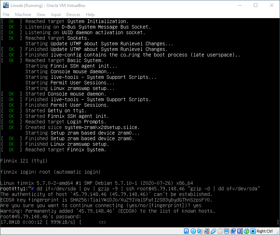Click the 999KiB/s transfer rate text

tap(61, 222)
